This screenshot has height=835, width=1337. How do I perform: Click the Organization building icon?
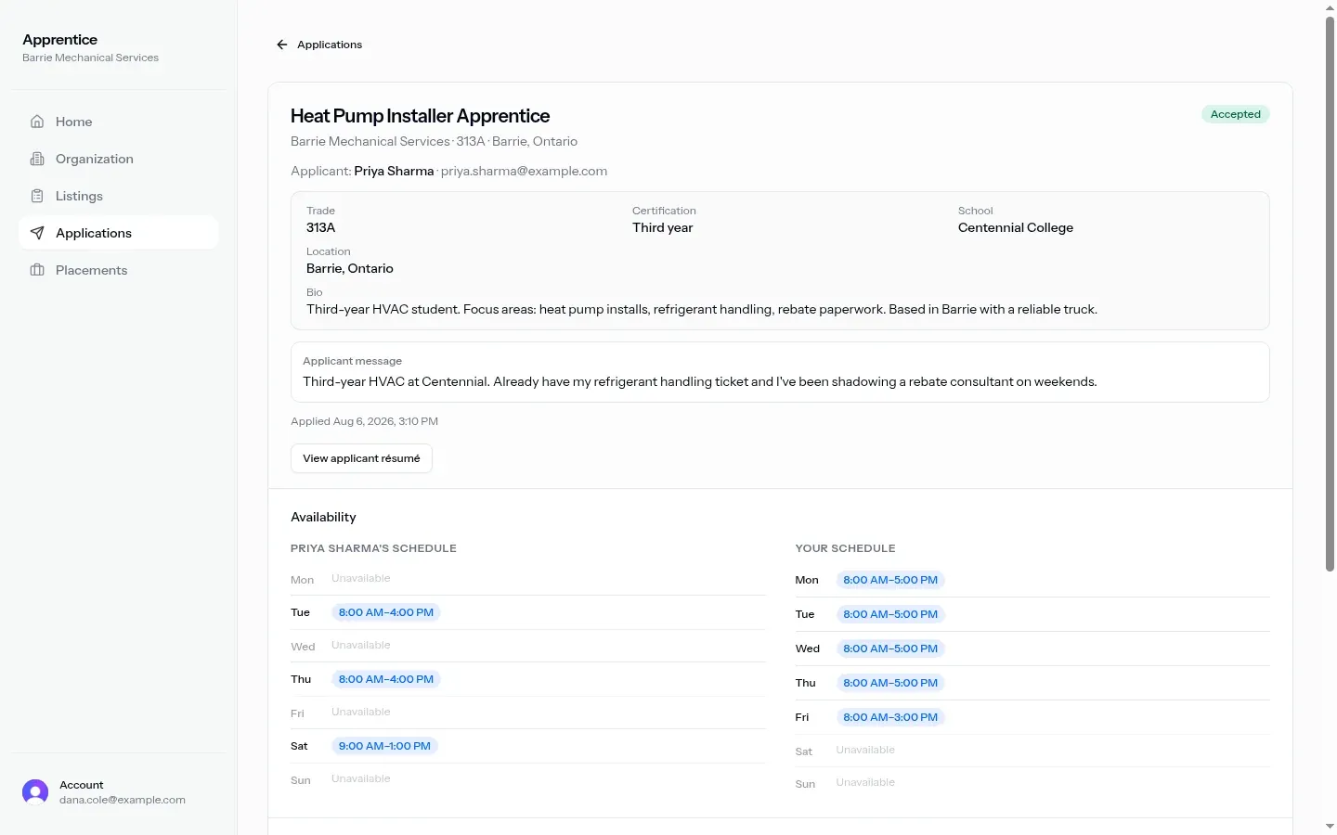37,159
